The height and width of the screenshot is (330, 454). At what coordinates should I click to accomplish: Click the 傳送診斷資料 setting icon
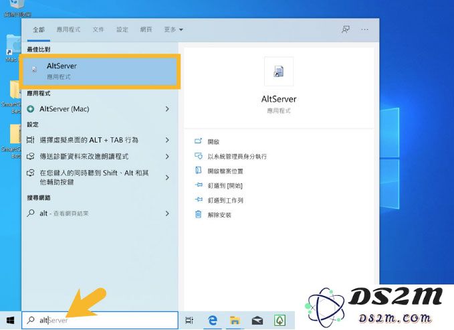31,157
